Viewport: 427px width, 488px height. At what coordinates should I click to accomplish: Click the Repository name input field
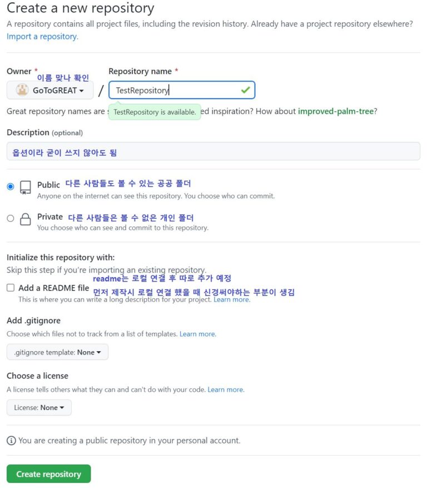click(x=182, y=90)
